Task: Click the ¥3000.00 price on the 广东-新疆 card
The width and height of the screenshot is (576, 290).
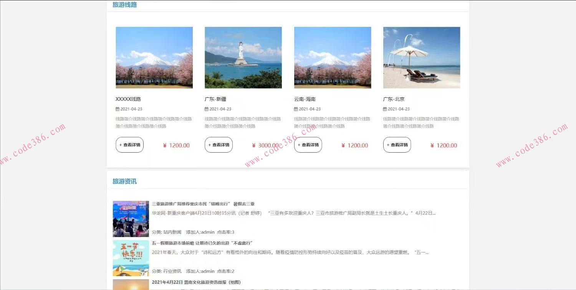Action: (x=265, y=145)
